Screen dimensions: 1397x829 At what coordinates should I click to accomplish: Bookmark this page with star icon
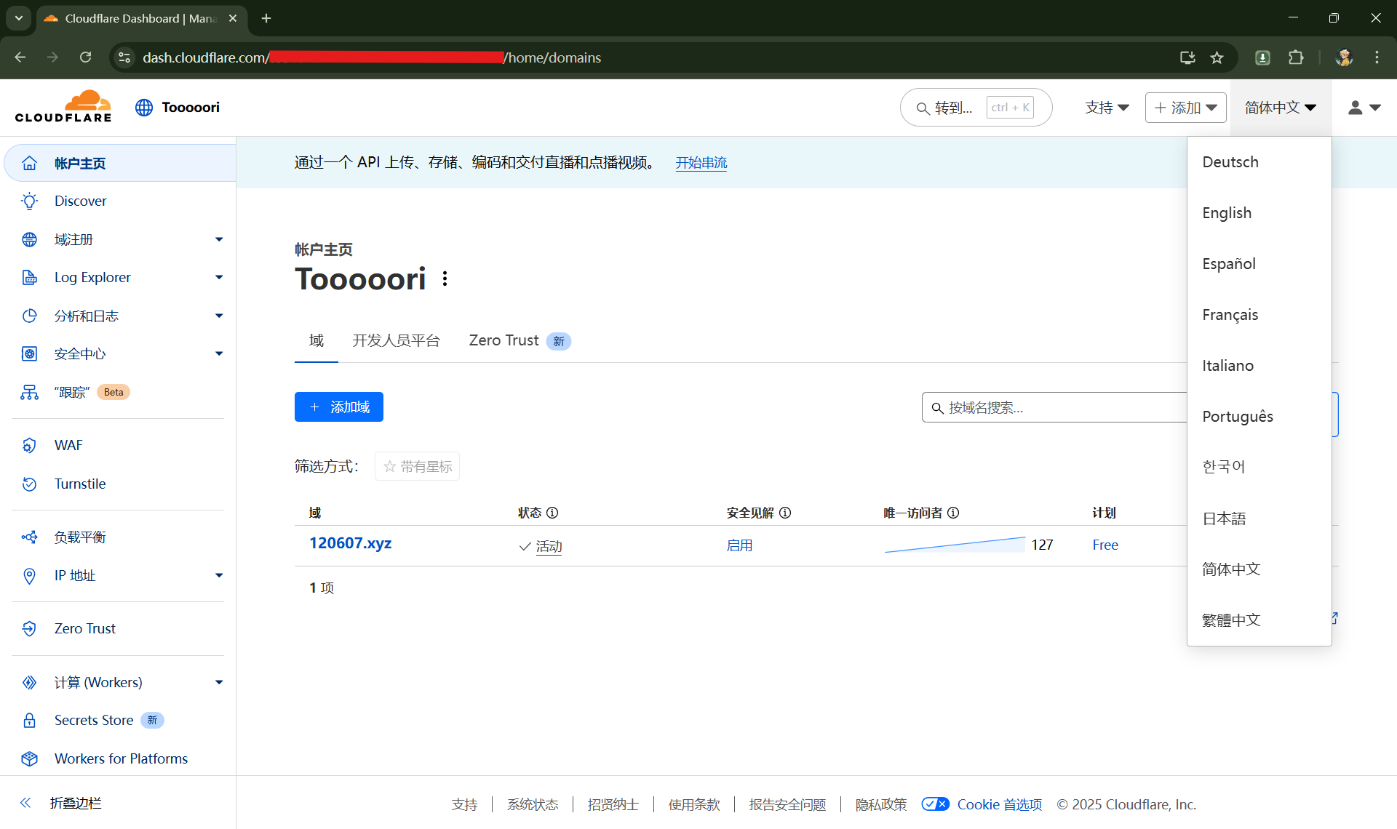tap(1217, 58)
